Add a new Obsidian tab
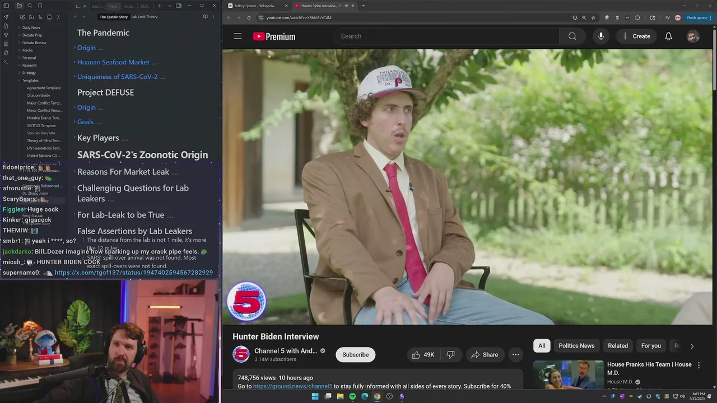717x403 pixels. [x=159, y=6]
